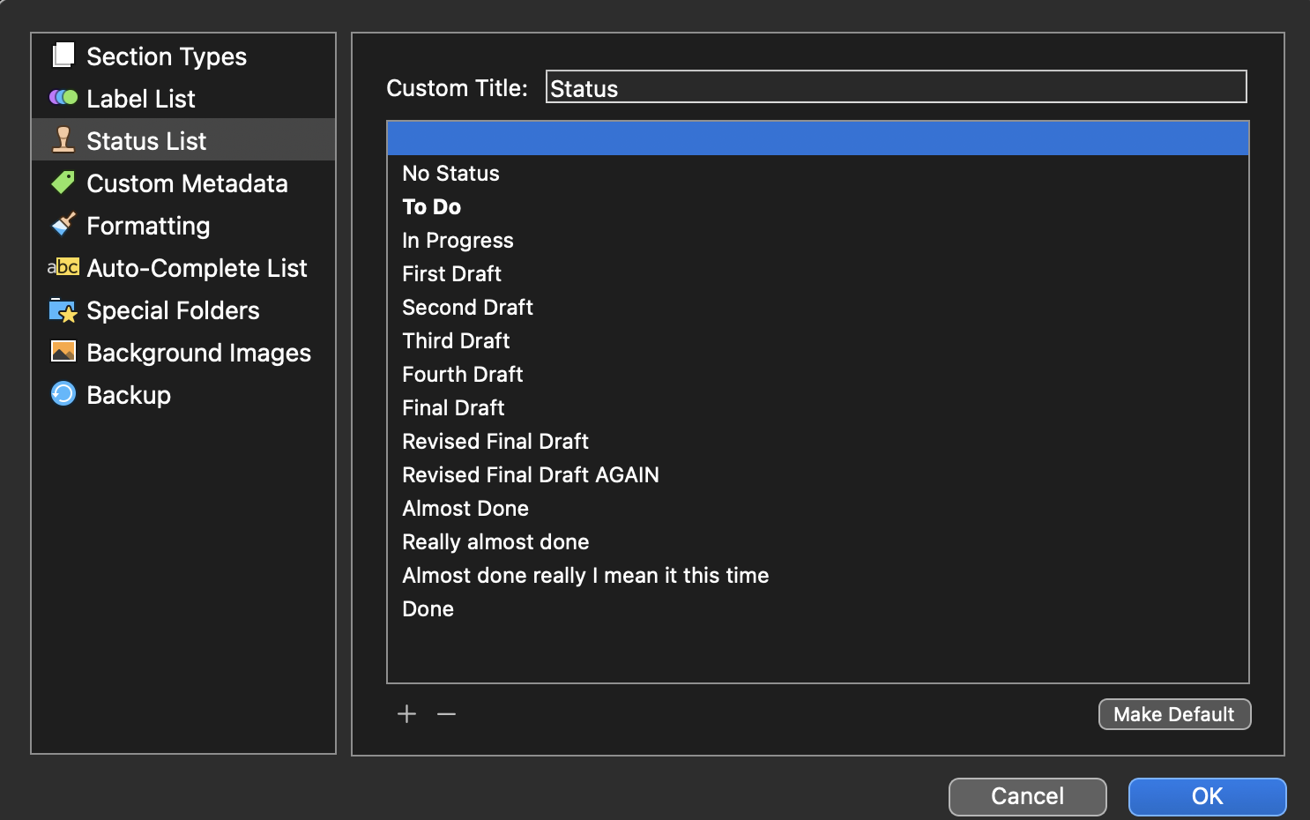Viewport: 1310px width, 820px height.
Task: Select the 'Done' status row
Action: [x=818, y=608]
